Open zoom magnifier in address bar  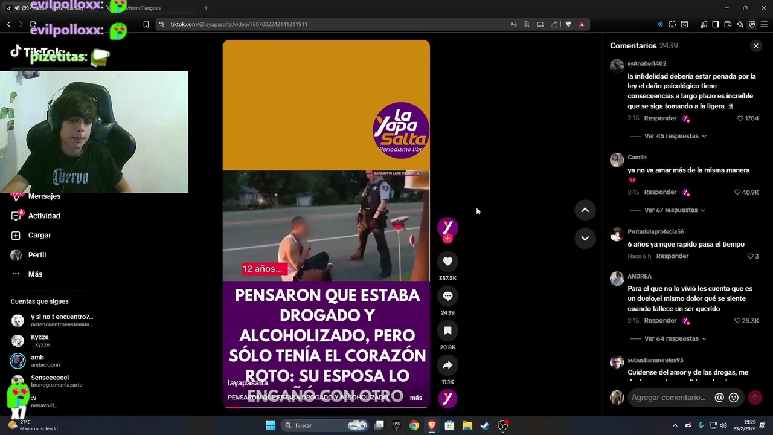pos(527,24)
